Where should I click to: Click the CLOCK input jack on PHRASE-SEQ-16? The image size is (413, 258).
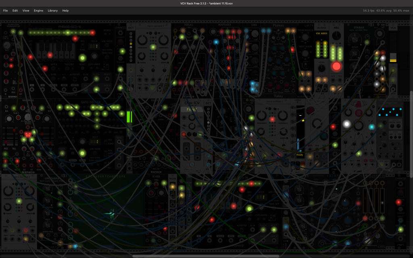pos(96,79)
